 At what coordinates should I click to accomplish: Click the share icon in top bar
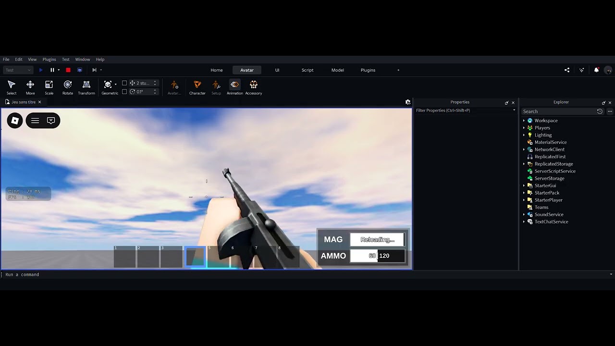tap(567, 70)
